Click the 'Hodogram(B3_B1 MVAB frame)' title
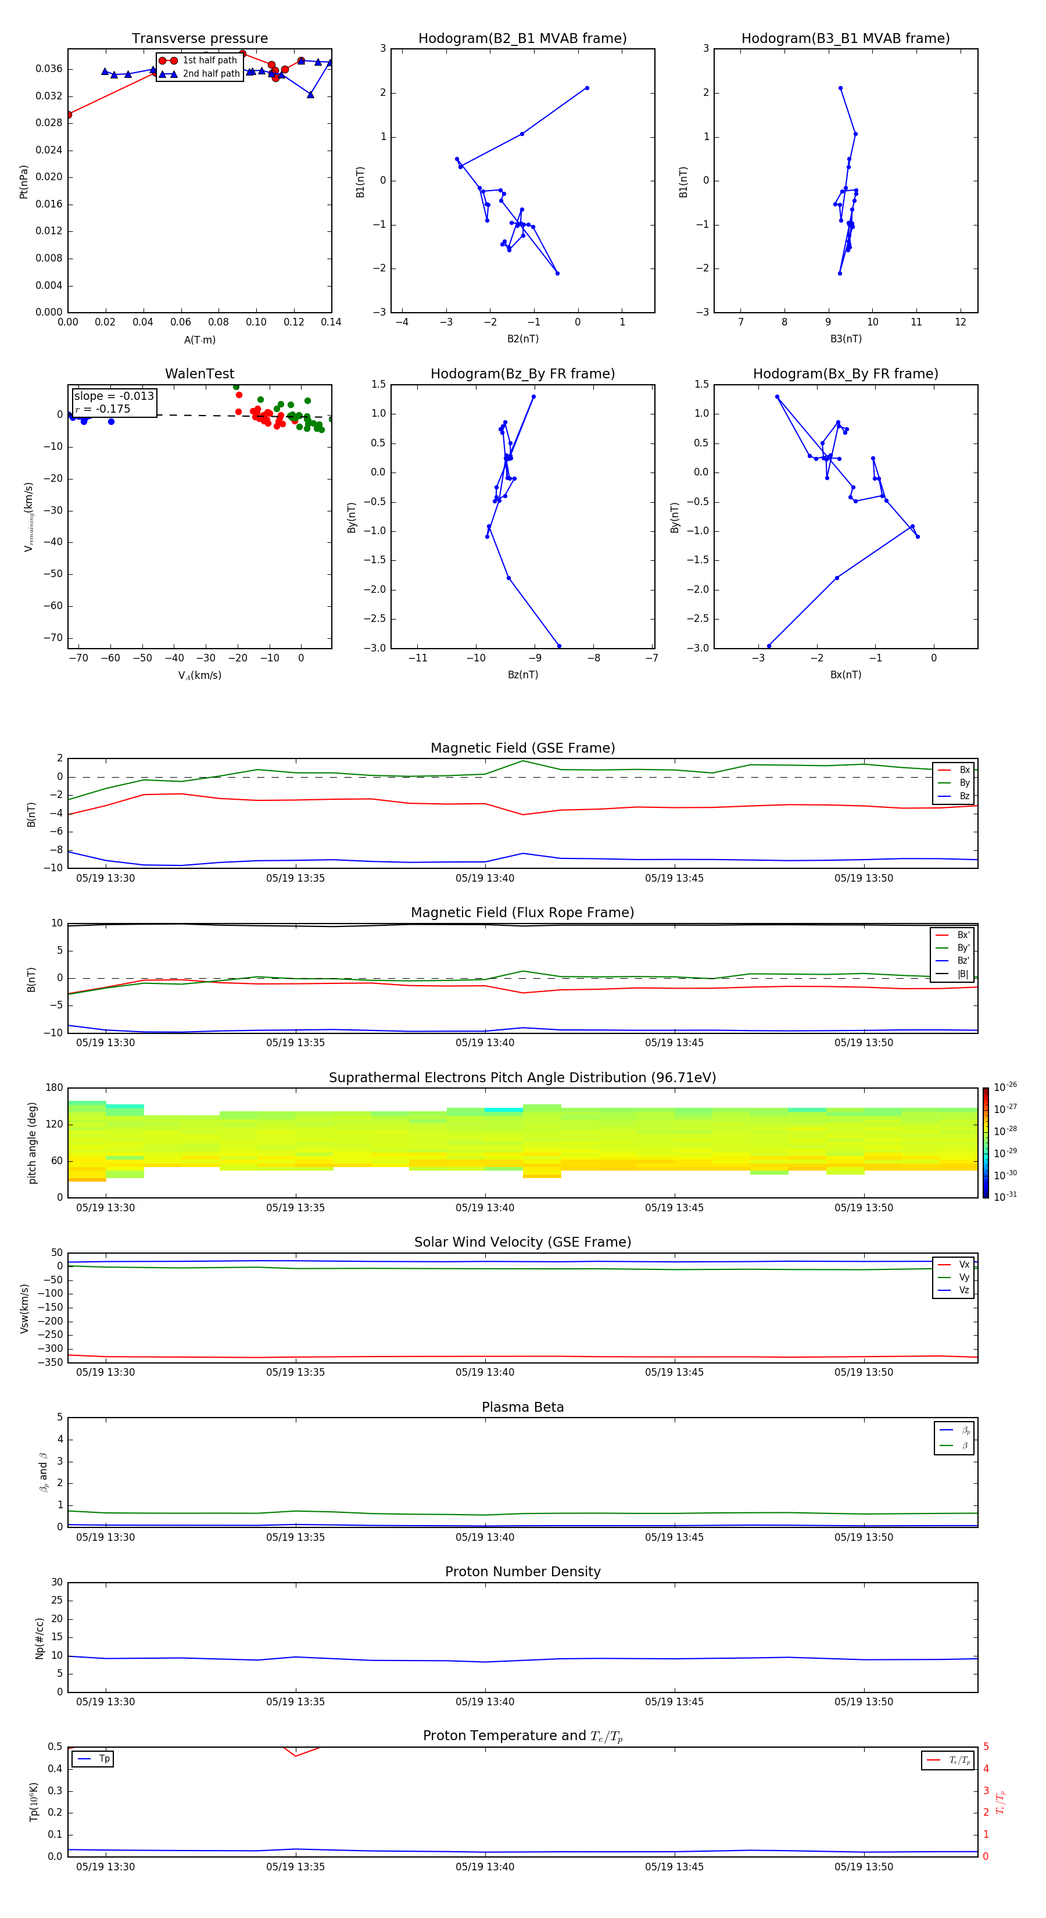1046x1918 pixels. coord(846,39)
